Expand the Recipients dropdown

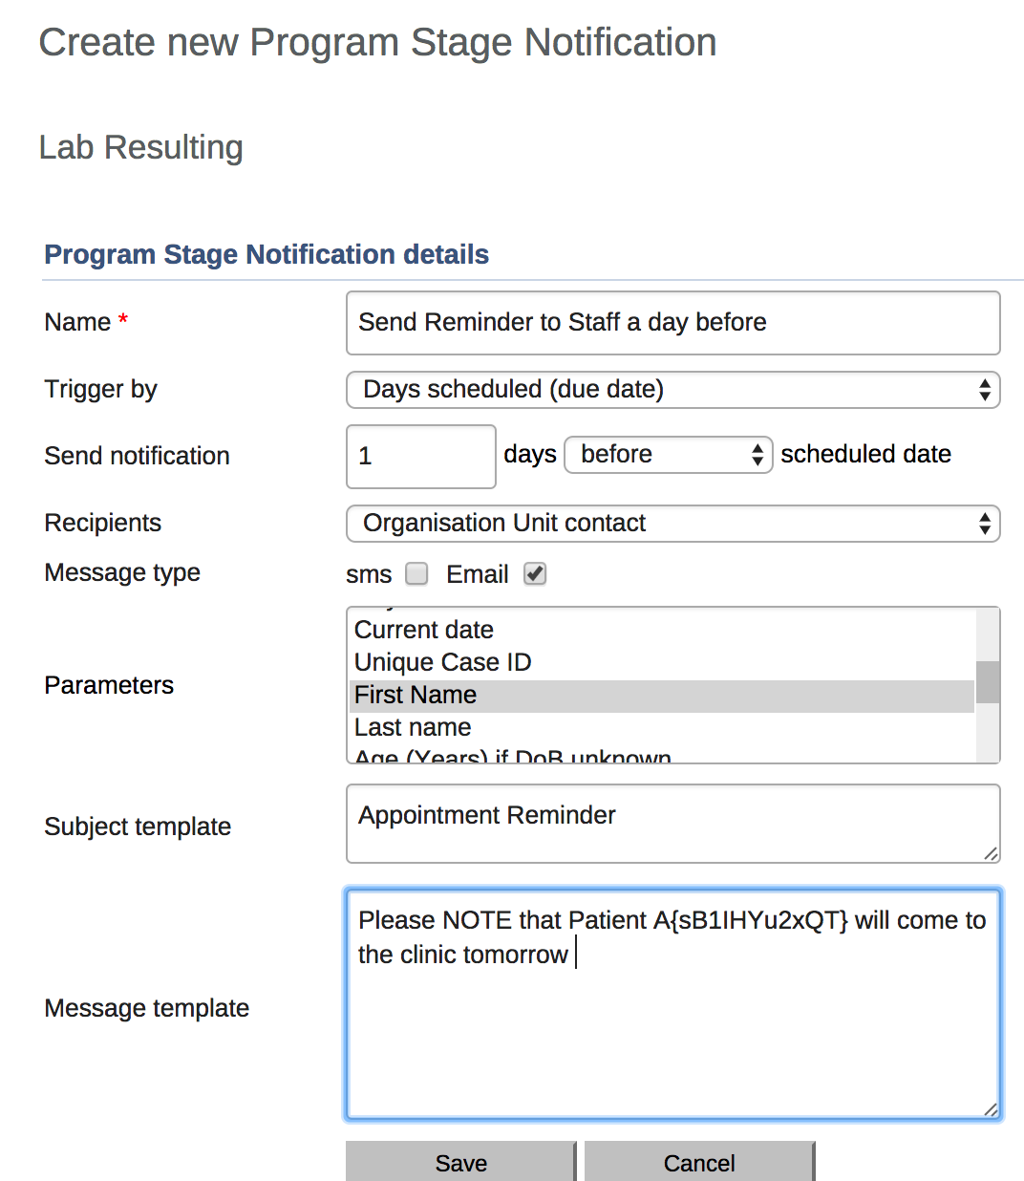click(x=672, y=524)
